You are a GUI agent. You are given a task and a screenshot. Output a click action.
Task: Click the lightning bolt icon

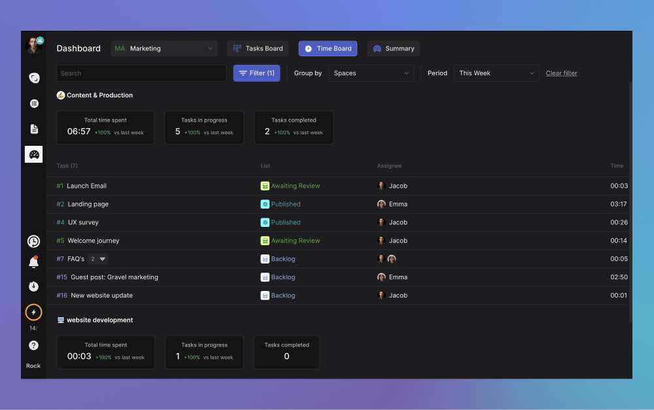coord(33,313)
